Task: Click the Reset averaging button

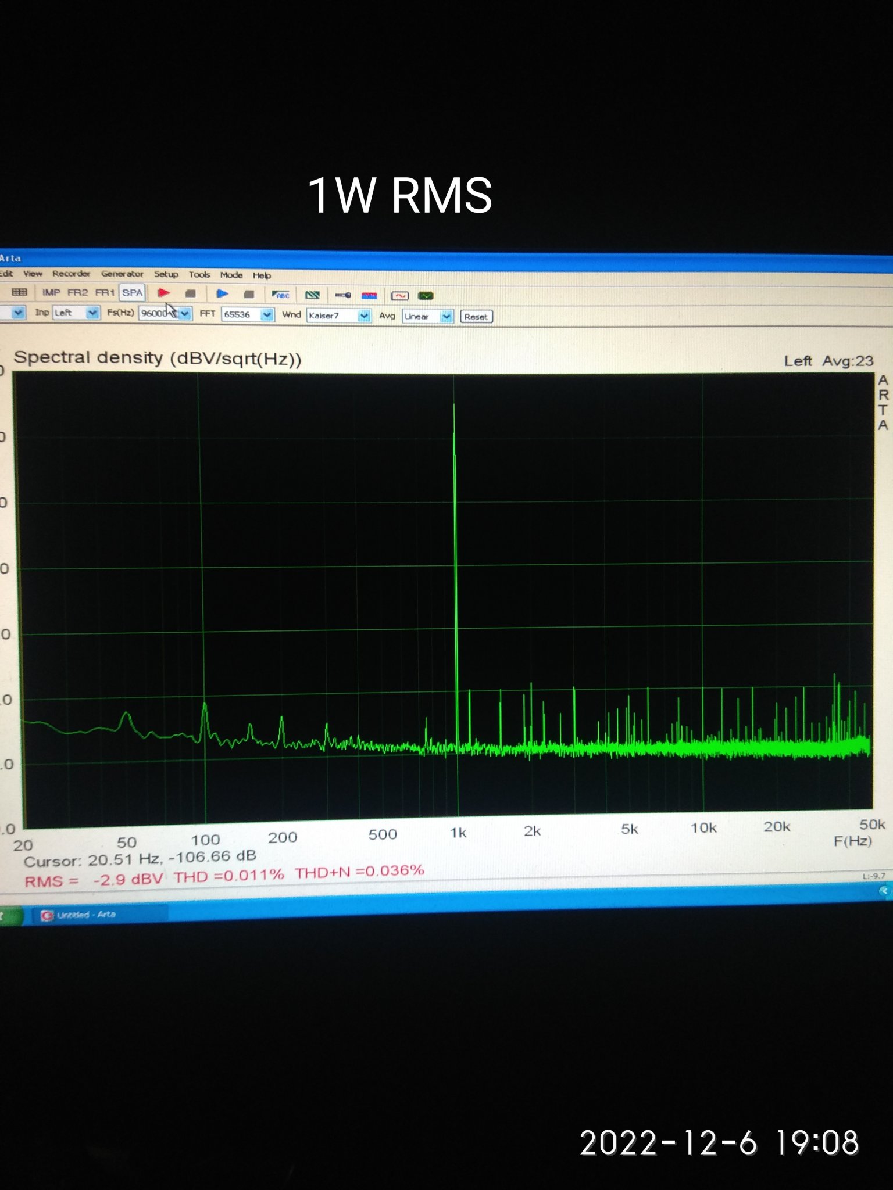Action: (x=476, y=317)
